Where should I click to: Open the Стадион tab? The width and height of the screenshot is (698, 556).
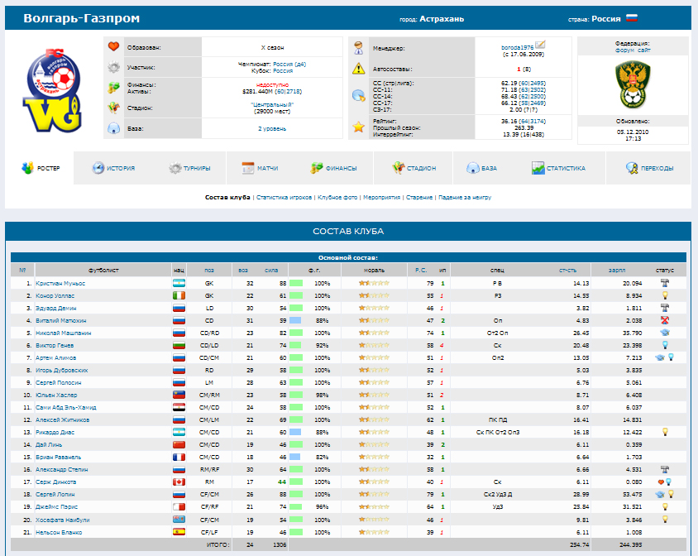(415, 168)
